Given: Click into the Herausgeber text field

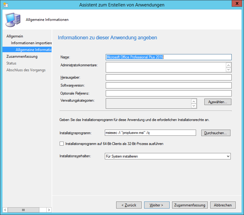Looking at the screenshot, I should point(168,77).
